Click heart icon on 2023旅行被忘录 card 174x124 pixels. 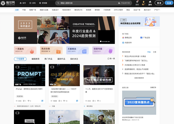[64, 101]
